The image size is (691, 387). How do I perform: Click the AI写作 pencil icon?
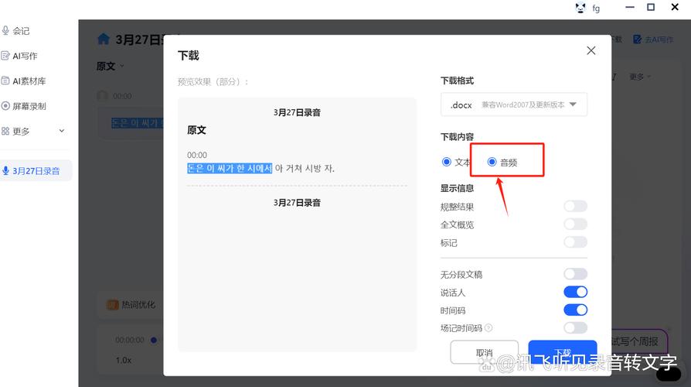click(5, 56)
